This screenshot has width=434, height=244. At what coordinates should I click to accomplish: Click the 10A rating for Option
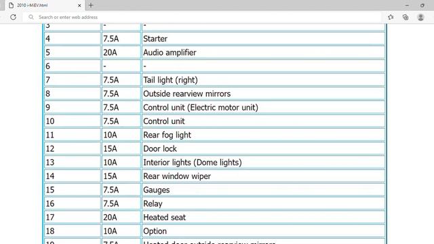tap(121, 231)
